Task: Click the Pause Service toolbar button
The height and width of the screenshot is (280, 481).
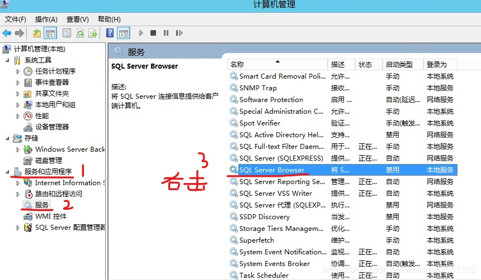Action: tap(166, 33)
